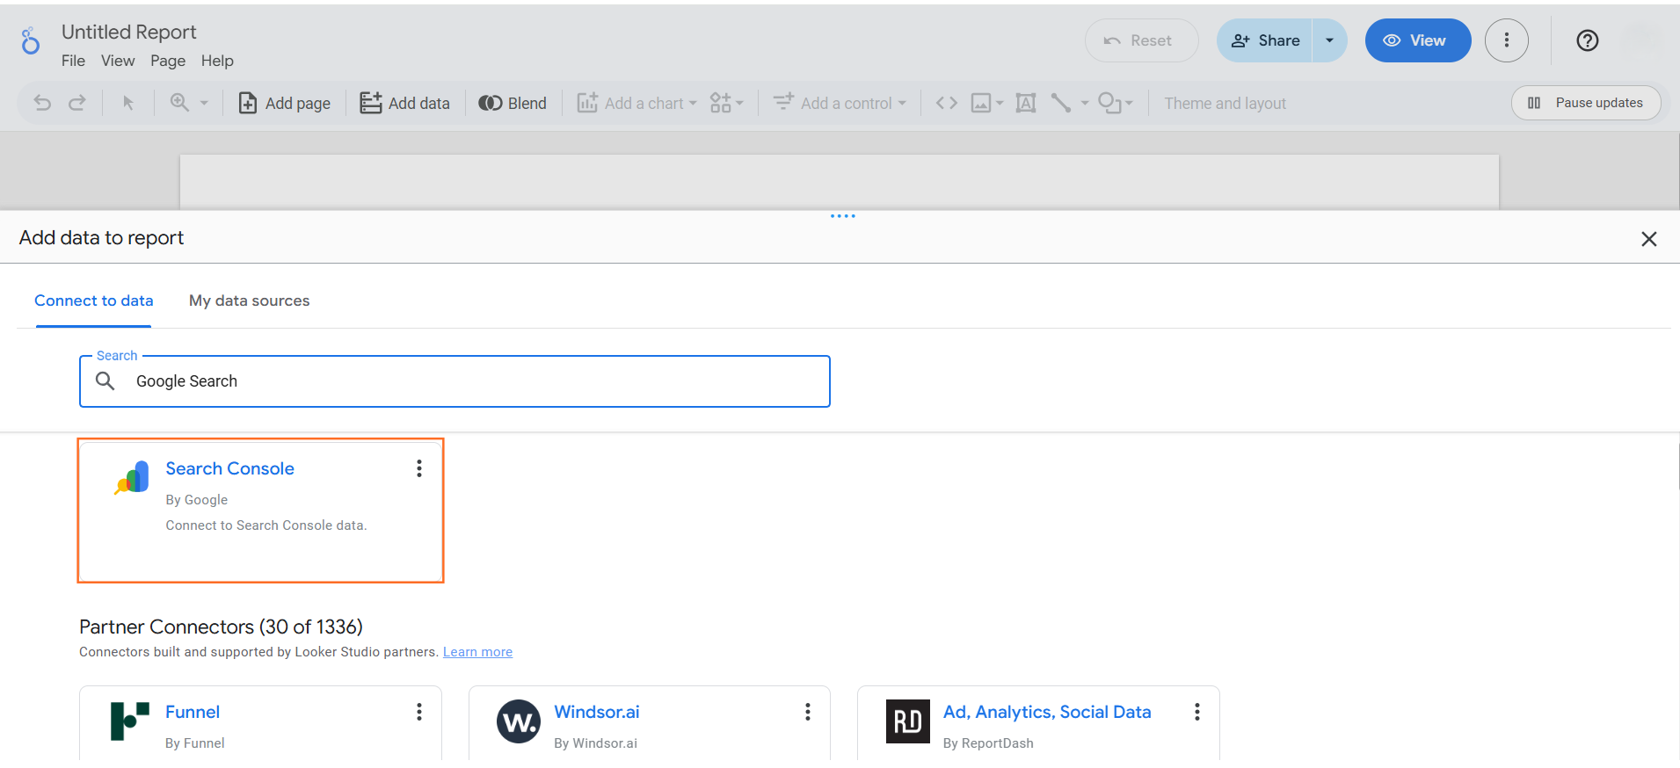Open the account avatar
This screenshot has width=1680, height=768.
pos(1641,40)
